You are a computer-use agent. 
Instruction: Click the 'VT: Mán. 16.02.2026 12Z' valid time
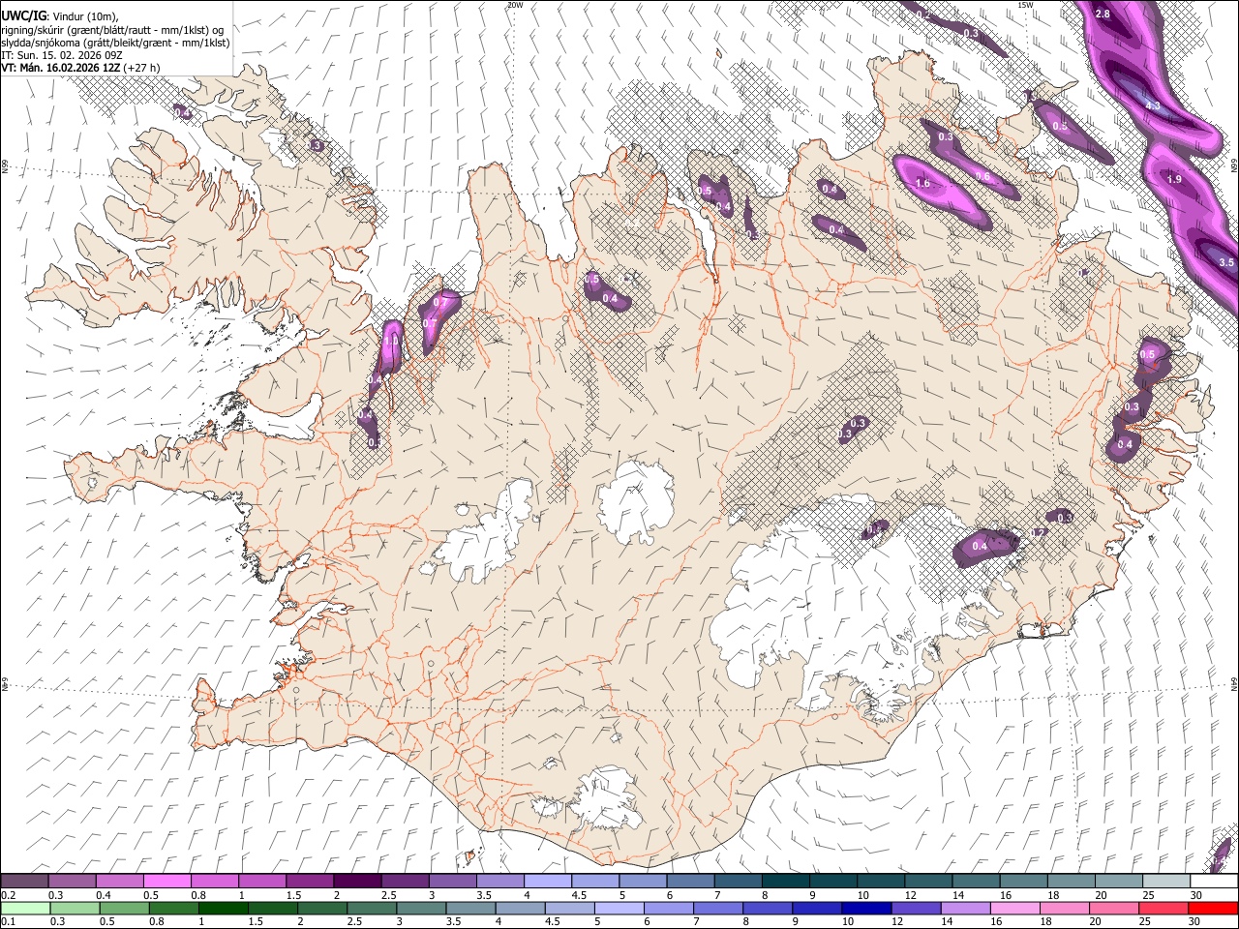coord(60,68)
